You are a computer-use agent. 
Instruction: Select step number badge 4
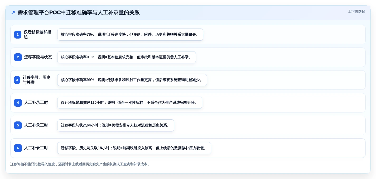[18, 103]
